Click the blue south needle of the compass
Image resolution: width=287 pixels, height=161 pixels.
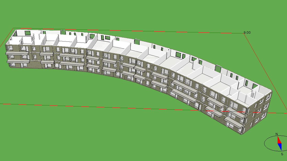(280, 147)
